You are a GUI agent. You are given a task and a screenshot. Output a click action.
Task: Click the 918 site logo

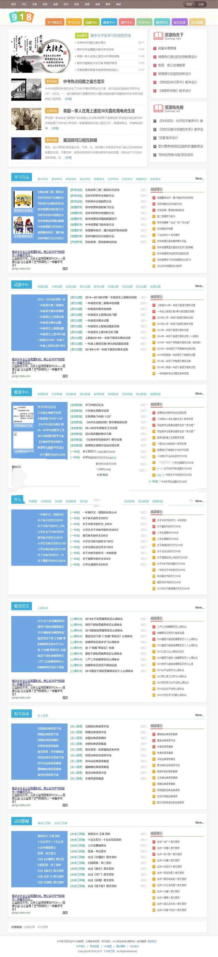[x=22, y=17]
